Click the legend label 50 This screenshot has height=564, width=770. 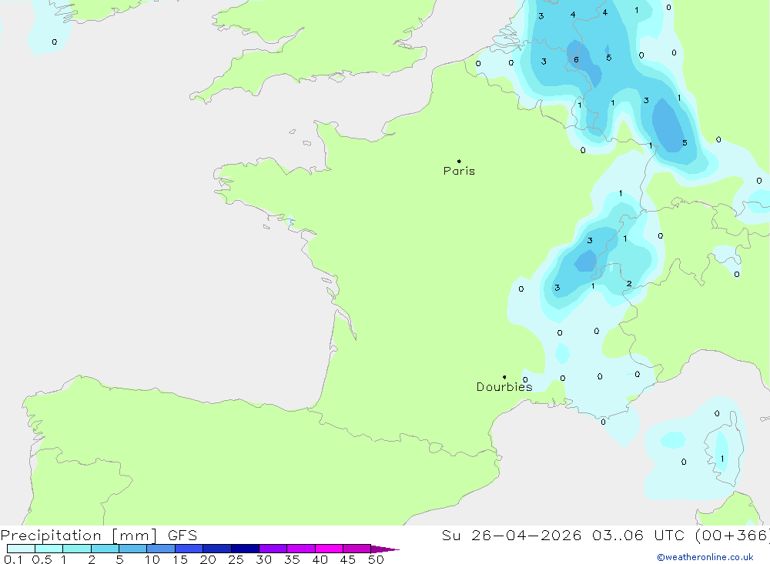[376, 559]
